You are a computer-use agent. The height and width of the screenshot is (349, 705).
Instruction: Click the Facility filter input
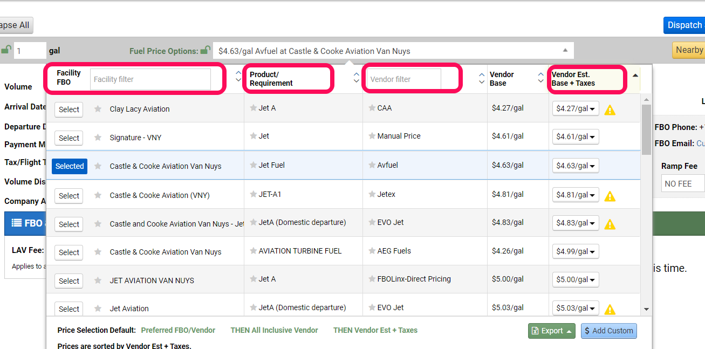pyautogui.click(x=150, y=79)
